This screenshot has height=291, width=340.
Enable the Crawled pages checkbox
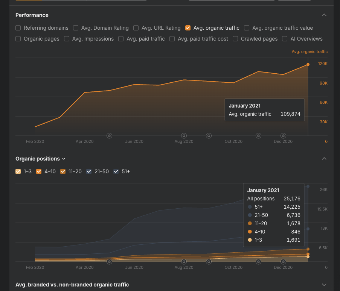(235, 39)
